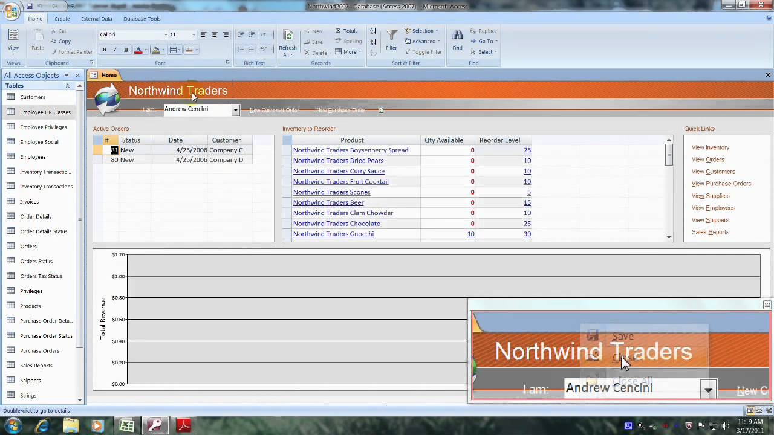The image size is (774, 435).
Task: Open Excel from the taskbar
Action: (x=127, y=426)
